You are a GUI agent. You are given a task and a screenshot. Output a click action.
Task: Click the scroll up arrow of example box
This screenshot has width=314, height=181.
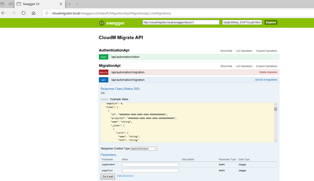point(276,104)
